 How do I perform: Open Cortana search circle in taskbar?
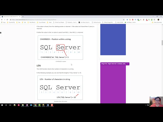pos(6,105)
